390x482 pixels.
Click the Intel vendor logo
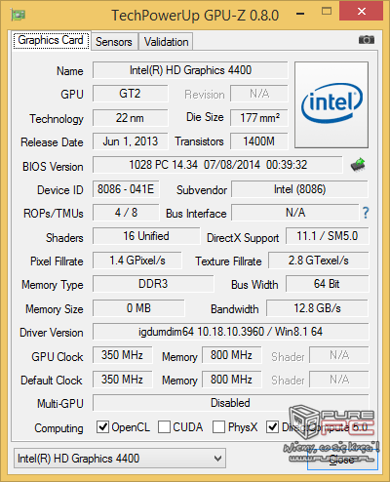[331, 104]
